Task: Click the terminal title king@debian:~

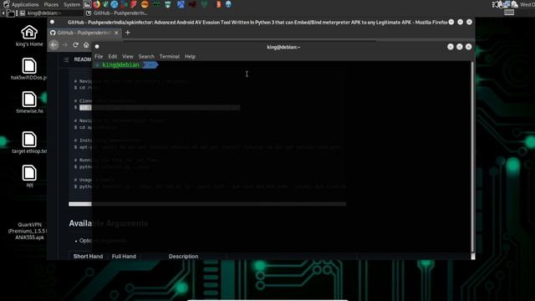Action: [x=283, y=47]
